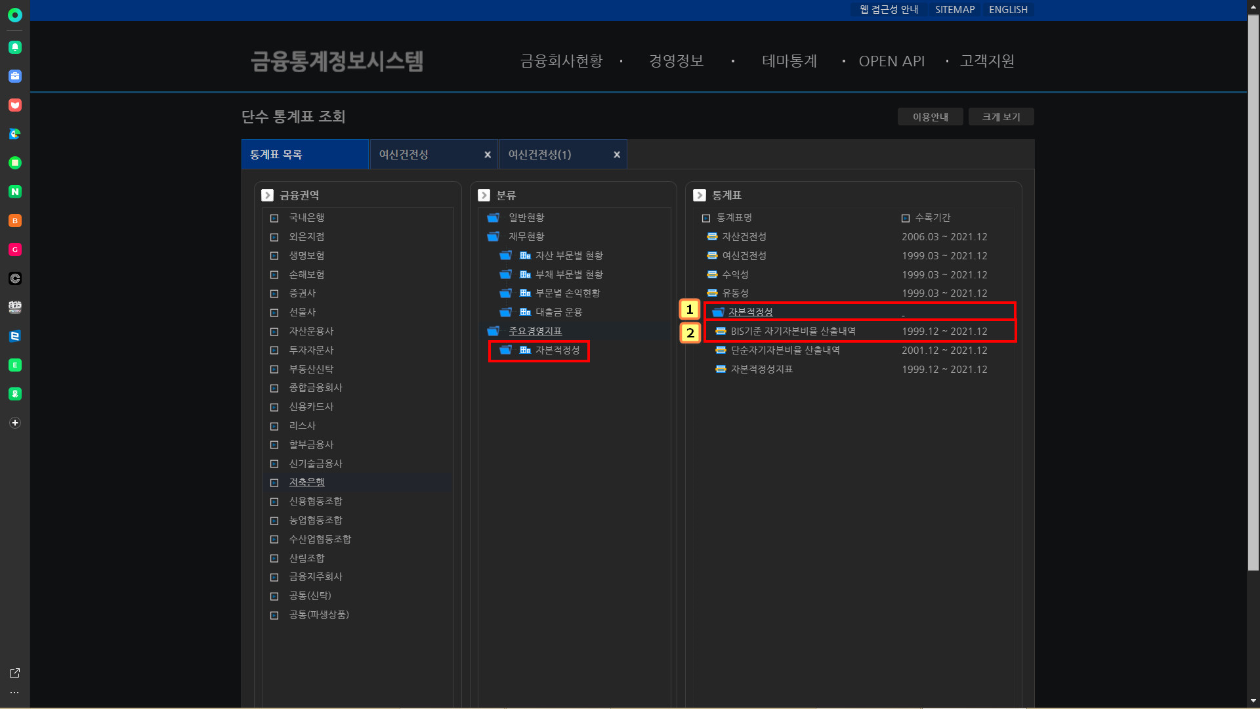Click the 크게 보기 button
The height and width of the screenshot is (709, 1260).
point(1001,117)
